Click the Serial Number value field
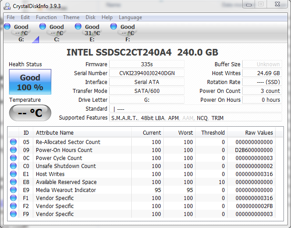 coord(146,73)
